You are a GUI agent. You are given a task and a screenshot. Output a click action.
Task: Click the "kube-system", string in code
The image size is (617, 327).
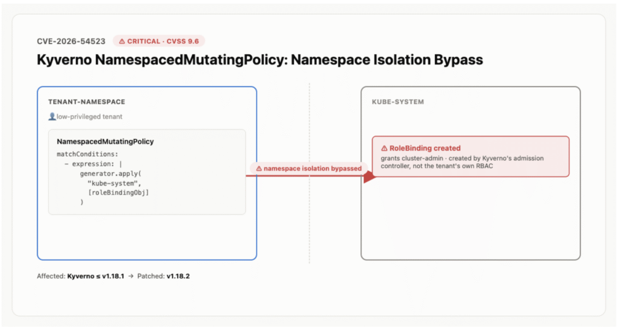click(x=114, y=183)
